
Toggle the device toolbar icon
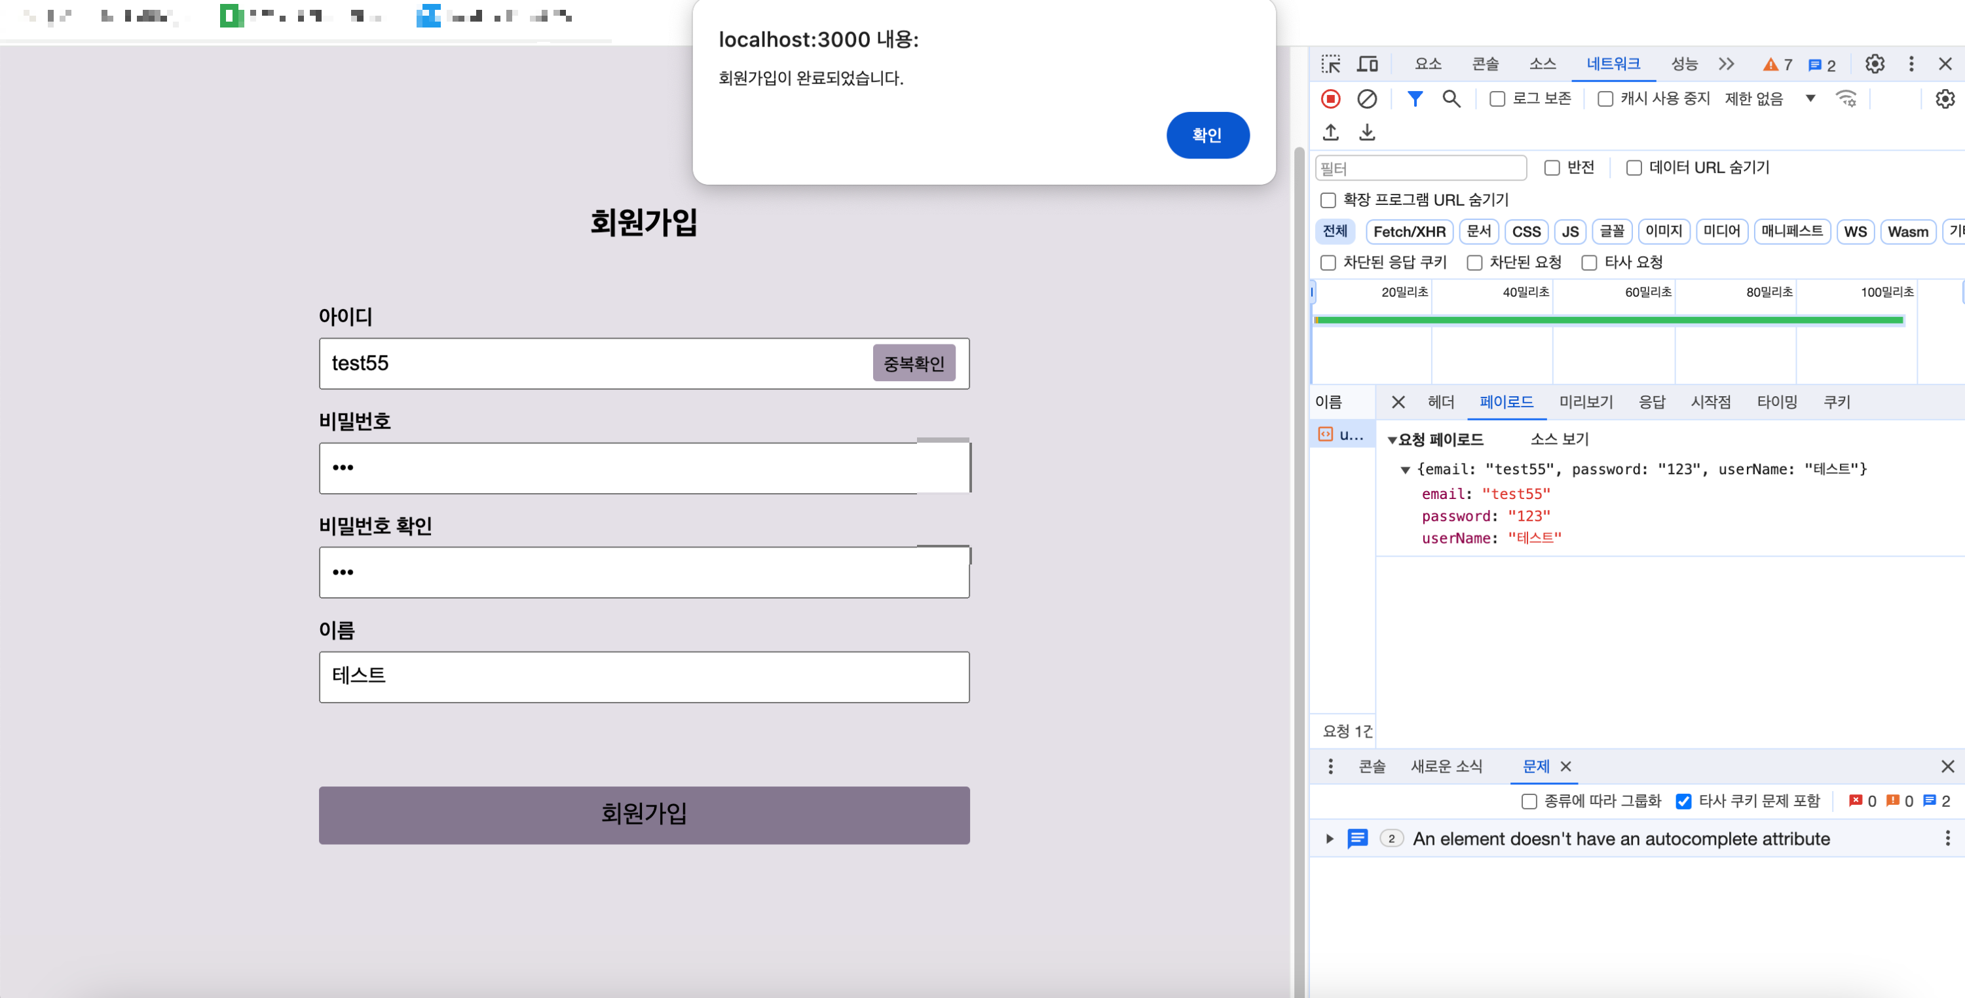coord(1367,64)
